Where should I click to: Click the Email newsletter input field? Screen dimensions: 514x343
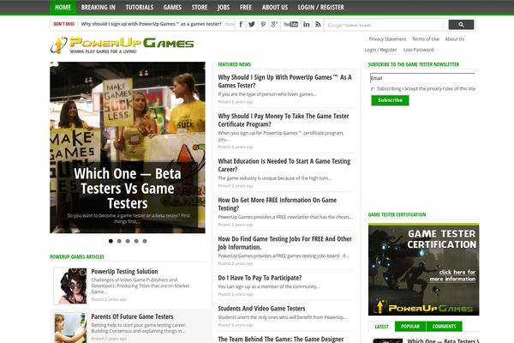point(422,78)
